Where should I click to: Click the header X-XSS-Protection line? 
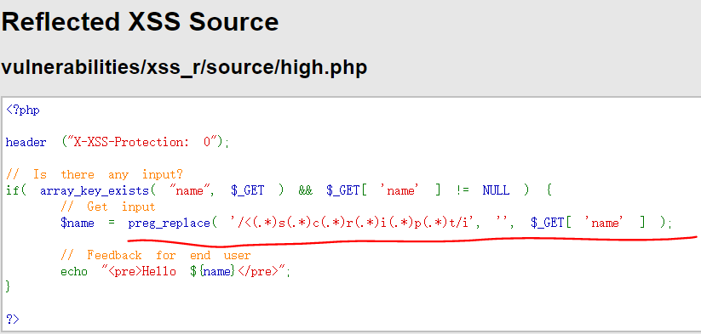click(x=118, y=143)
